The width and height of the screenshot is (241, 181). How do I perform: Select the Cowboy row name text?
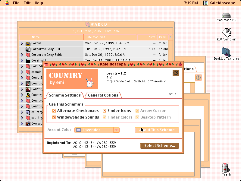click(37, 124)
